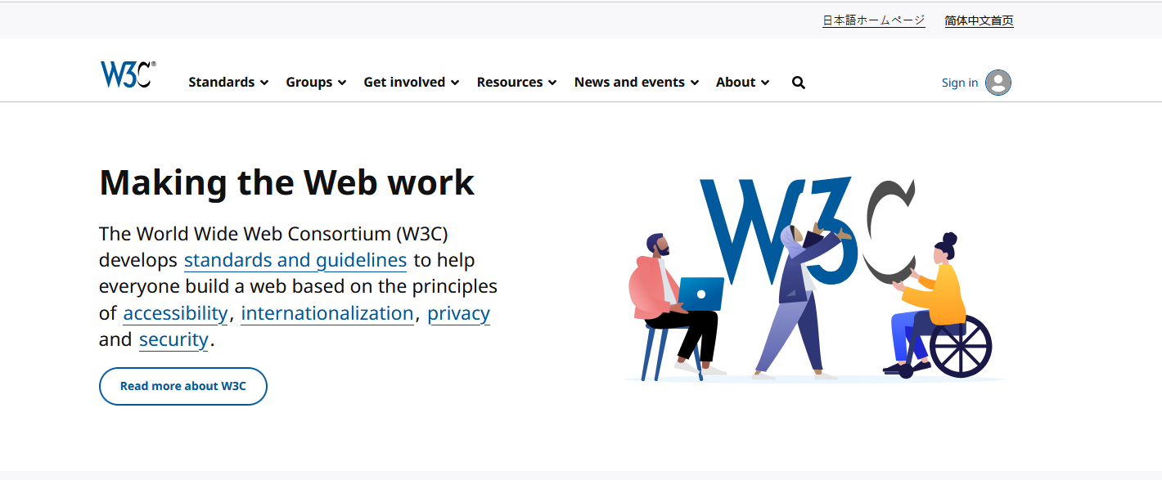Image resolution: width=1162 pixels, height=480 pixels.
Task: Click the Making the Web work heading
Action: (286, 182)
